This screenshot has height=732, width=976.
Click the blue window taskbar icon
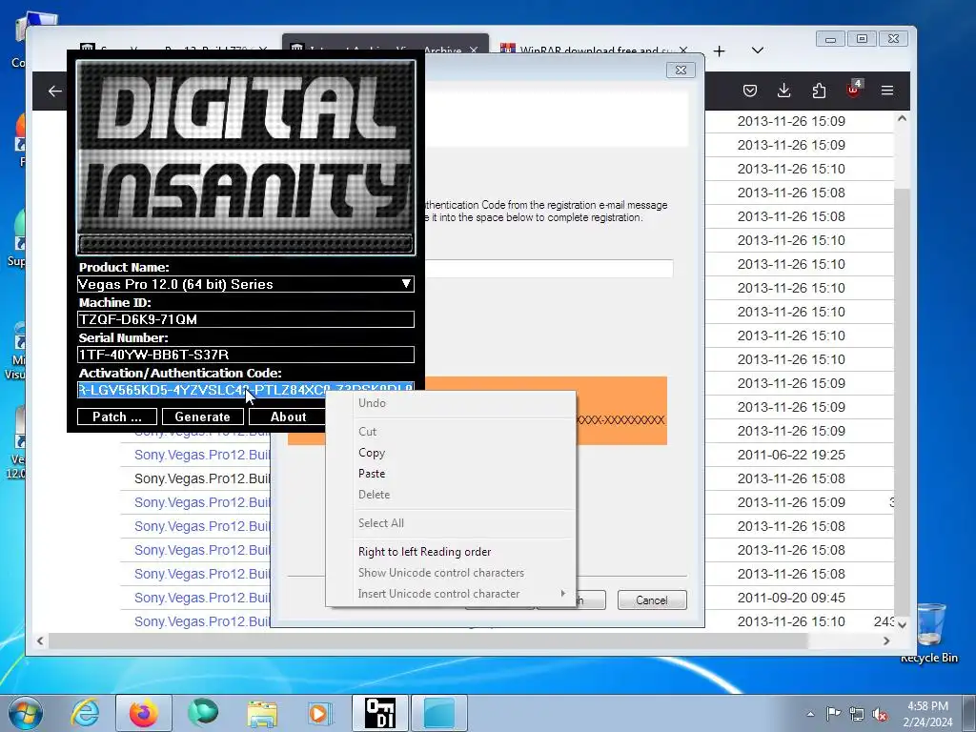439,713
